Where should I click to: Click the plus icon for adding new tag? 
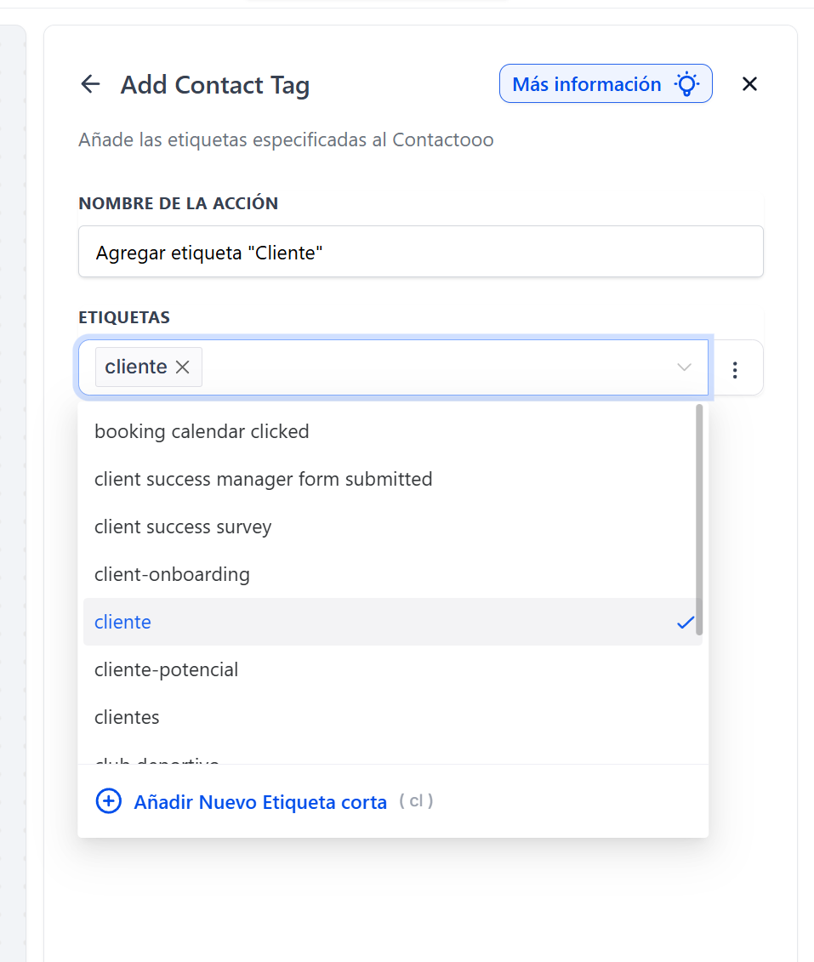coord(108,801)
